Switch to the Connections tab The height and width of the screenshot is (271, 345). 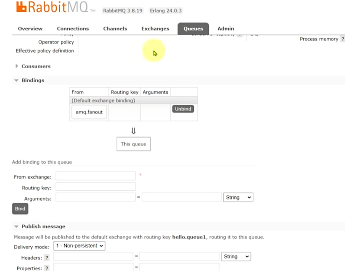(73, 29)
